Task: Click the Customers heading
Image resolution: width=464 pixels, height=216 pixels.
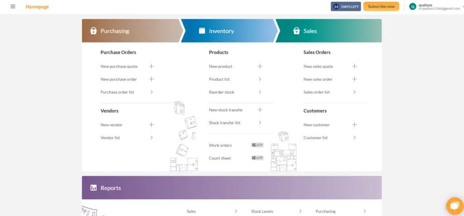Action: pyautogui.click(x=315, y=110)
